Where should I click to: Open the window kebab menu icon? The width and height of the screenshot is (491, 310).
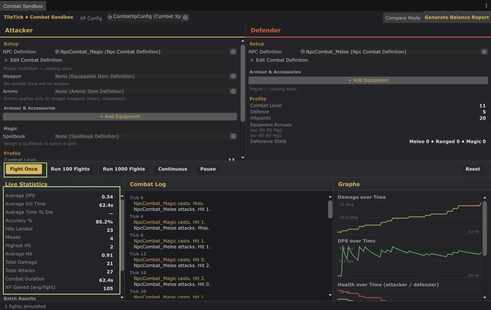[x=486, y=6]
